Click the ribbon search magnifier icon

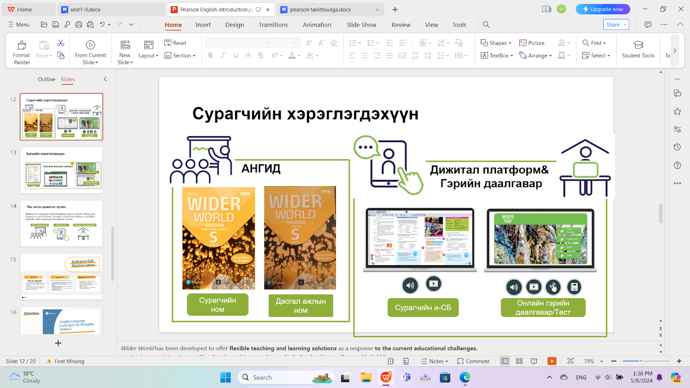pos(486,25)
